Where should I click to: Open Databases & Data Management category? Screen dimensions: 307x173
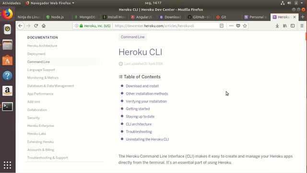pos(50,86)
